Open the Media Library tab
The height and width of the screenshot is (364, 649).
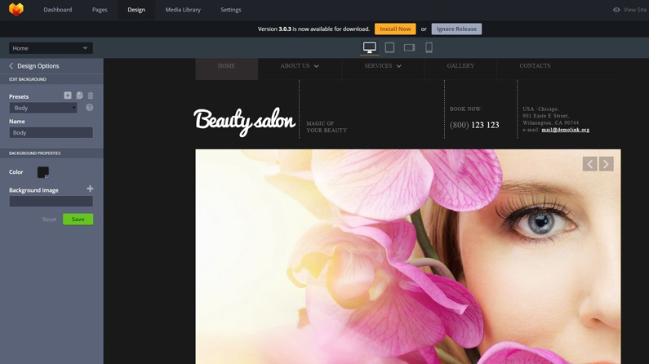pos(183,10)
